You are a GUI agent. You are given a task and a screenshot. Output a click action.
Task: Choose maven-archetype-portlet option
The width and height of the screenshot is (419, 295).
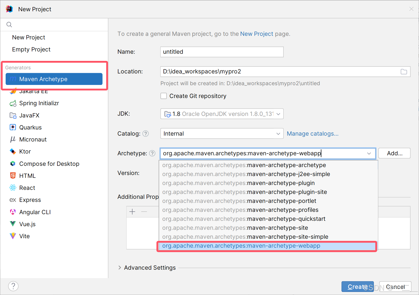[268, 201]
